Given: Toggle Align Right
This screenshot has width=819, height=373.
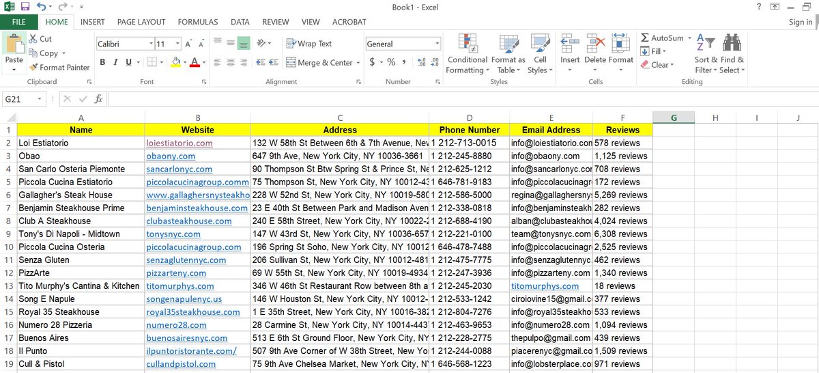Looking at the screenshot, I should coord(244,62).
